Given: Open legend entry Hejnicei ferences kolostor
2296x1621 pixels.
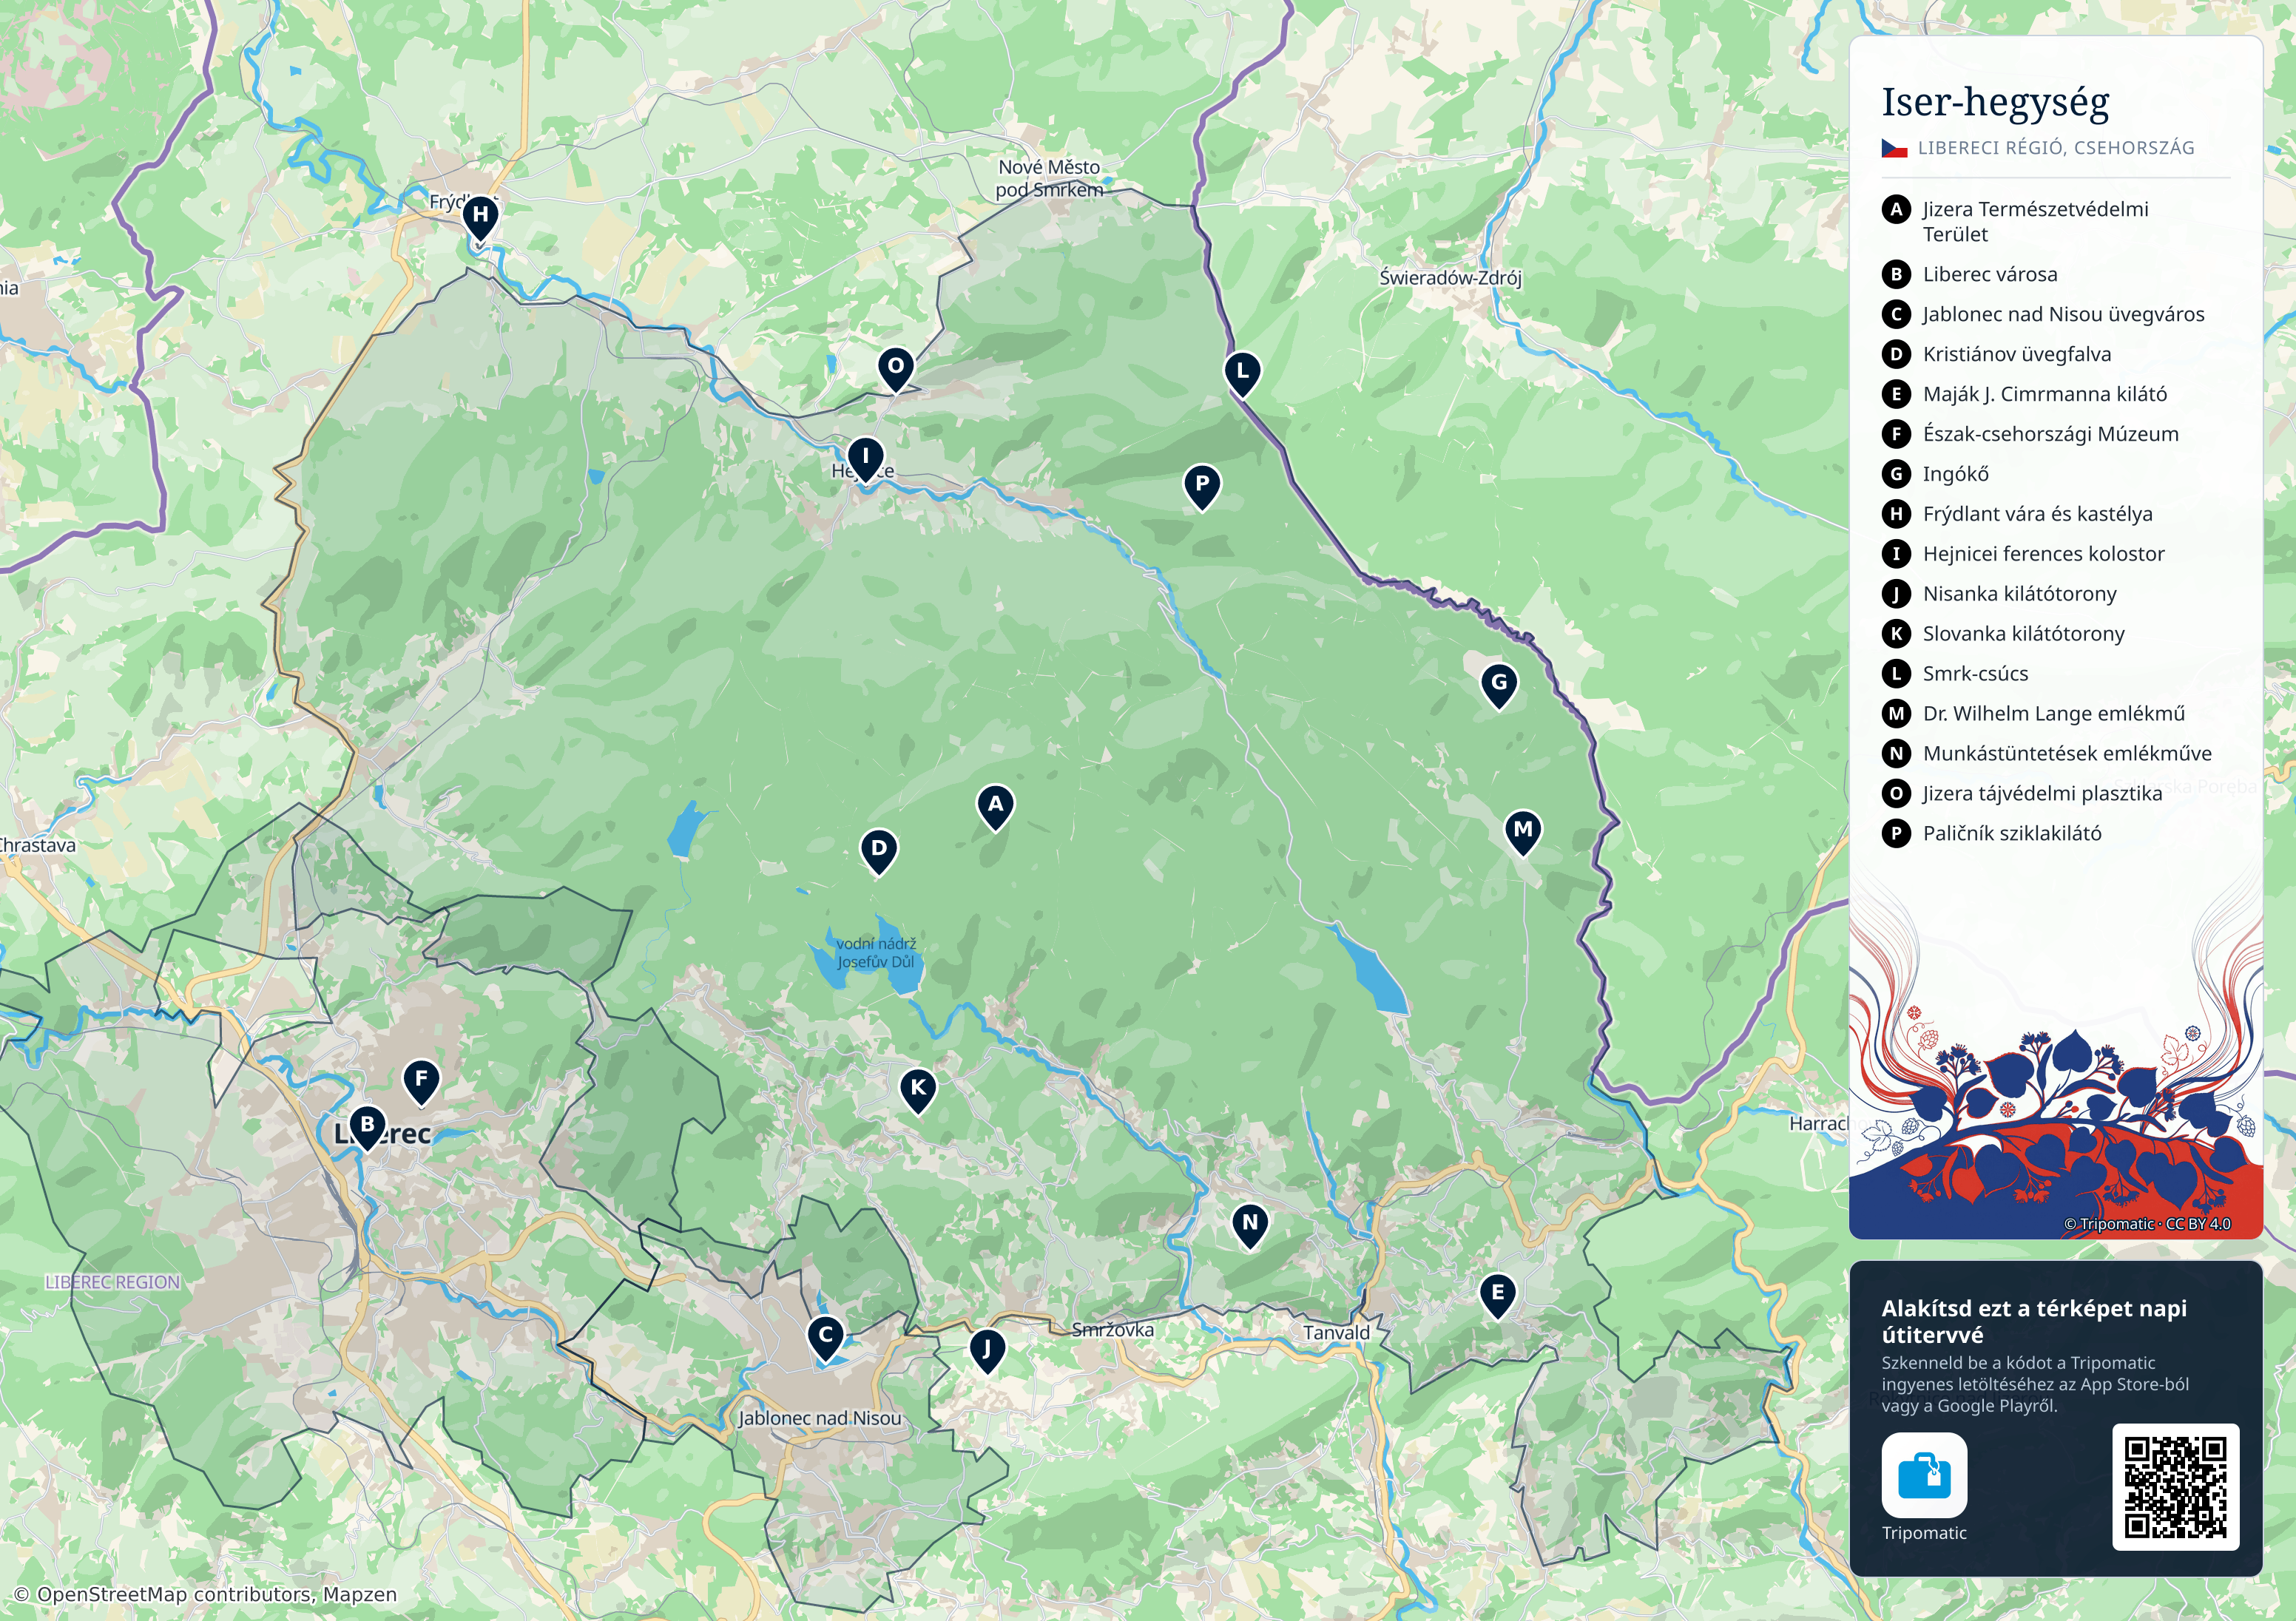Looking at the screenshot, I should (x=2043, y=554).
